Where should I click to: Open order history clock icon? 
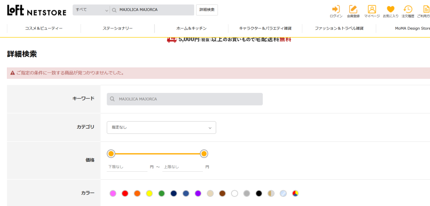pyautogui.click(x=408, y=9)
